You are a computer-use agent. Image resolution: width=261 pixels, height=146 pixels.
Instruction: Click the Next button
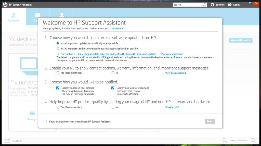[210, 121]
